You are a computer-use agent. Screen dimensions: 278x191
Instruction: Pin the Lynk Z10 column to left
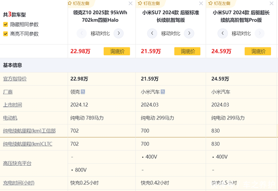click(x=81, y=3)
